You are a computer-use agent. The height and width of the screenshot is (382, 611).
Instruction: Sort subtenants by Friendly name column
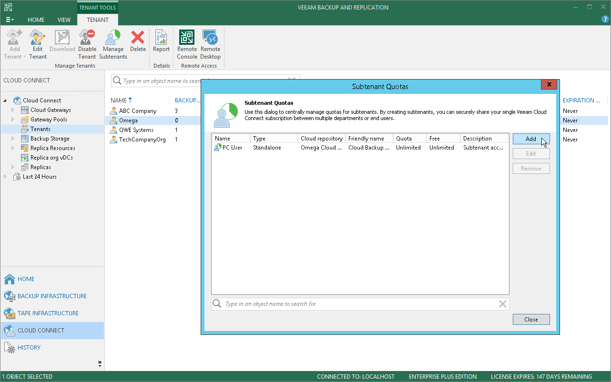click(x=369, y=139)
